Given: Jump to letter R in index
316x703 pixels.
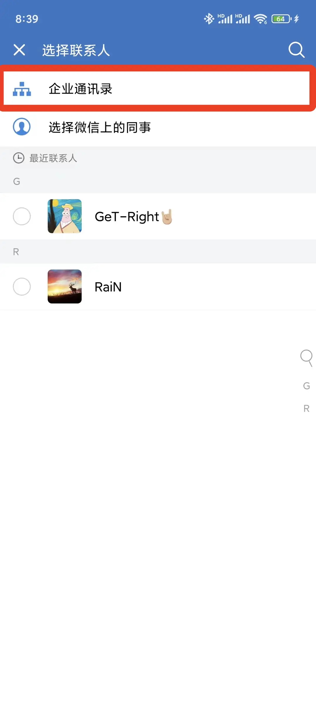Looking at the screenshot, I should (x=306, y=408).
